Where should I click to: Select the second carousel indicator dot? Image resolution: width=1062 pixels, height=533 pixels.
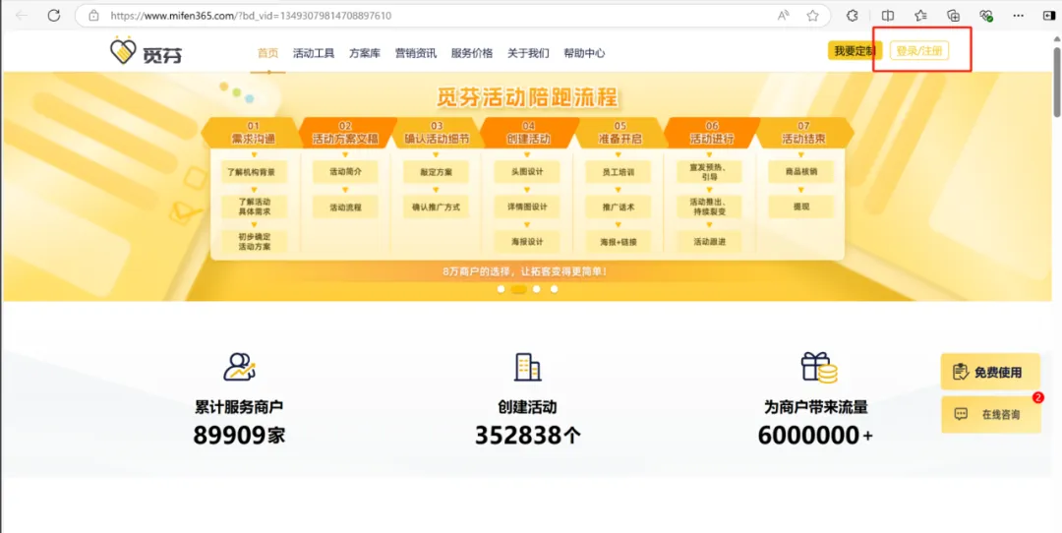pos(518,289)
